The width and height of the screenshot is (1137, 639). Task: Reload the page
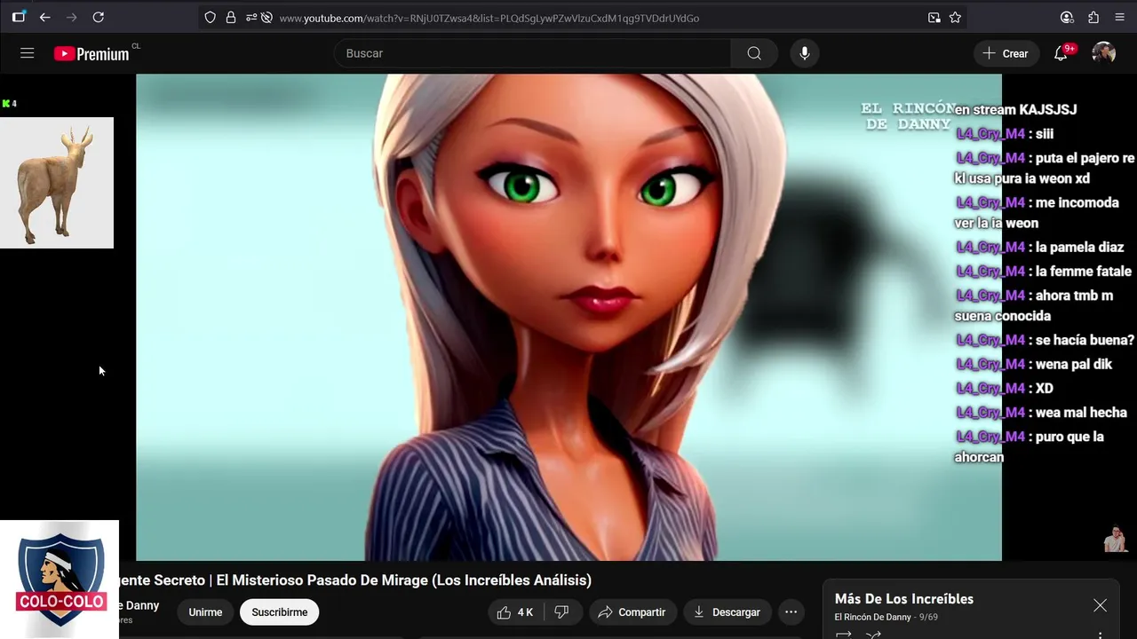[x=99, y=17]
